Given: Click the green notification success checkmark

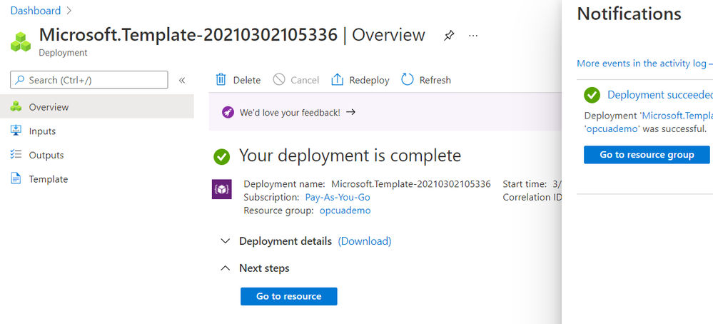Looking at the screenshot, I should tap(592, 95).
